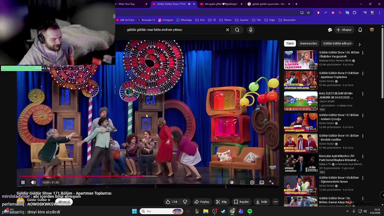Open Spotify from the taskbar
Viewport: 384px width, 216px height.
coord(250,211)
